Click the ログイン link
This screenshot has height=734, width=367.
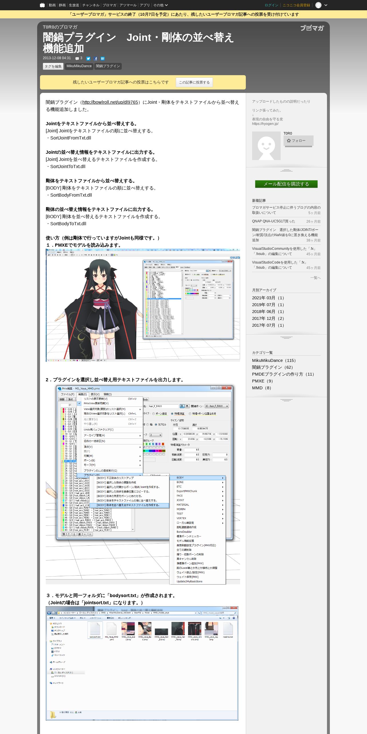[271, 5]
